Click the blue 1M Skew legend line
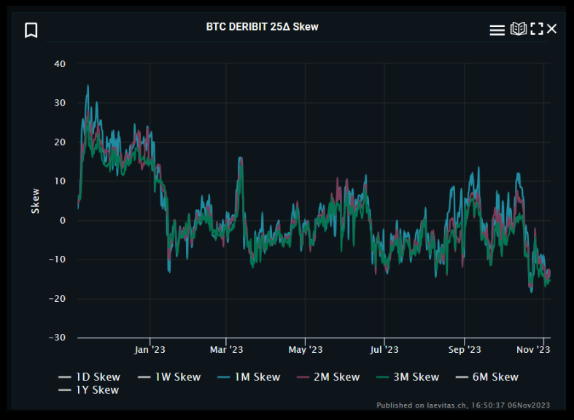Viewport: 574px width, 420px height. (223, 377)
